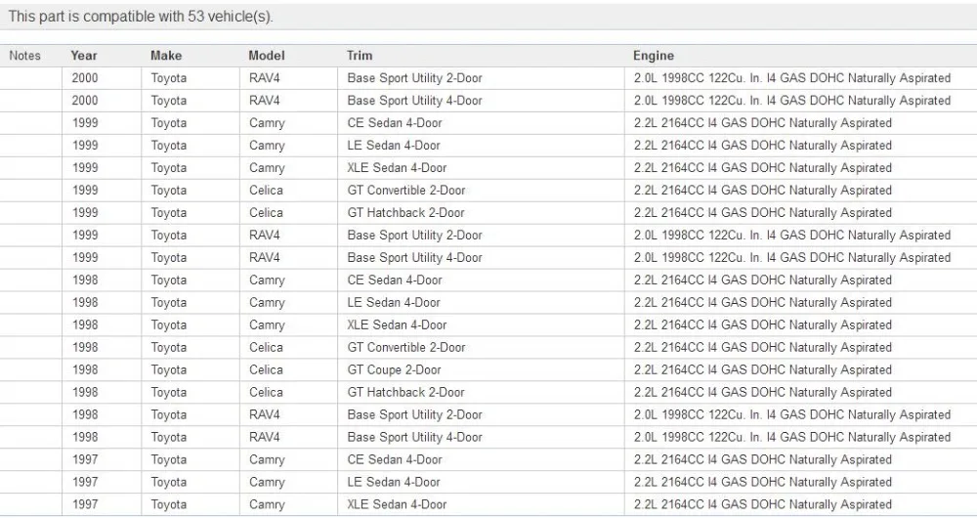The image size is (977, 518).
Task: Click year '1999' in the Celica GT Convertible row
Action: [x=85, y=191]
